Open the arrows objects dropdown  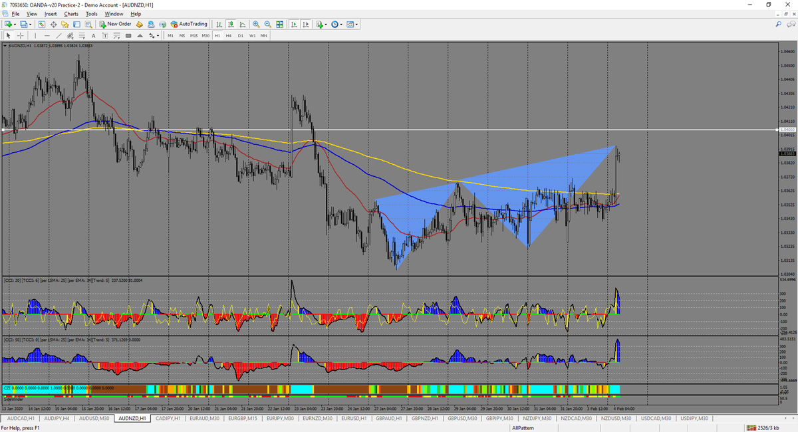click(x=154, y=35)
